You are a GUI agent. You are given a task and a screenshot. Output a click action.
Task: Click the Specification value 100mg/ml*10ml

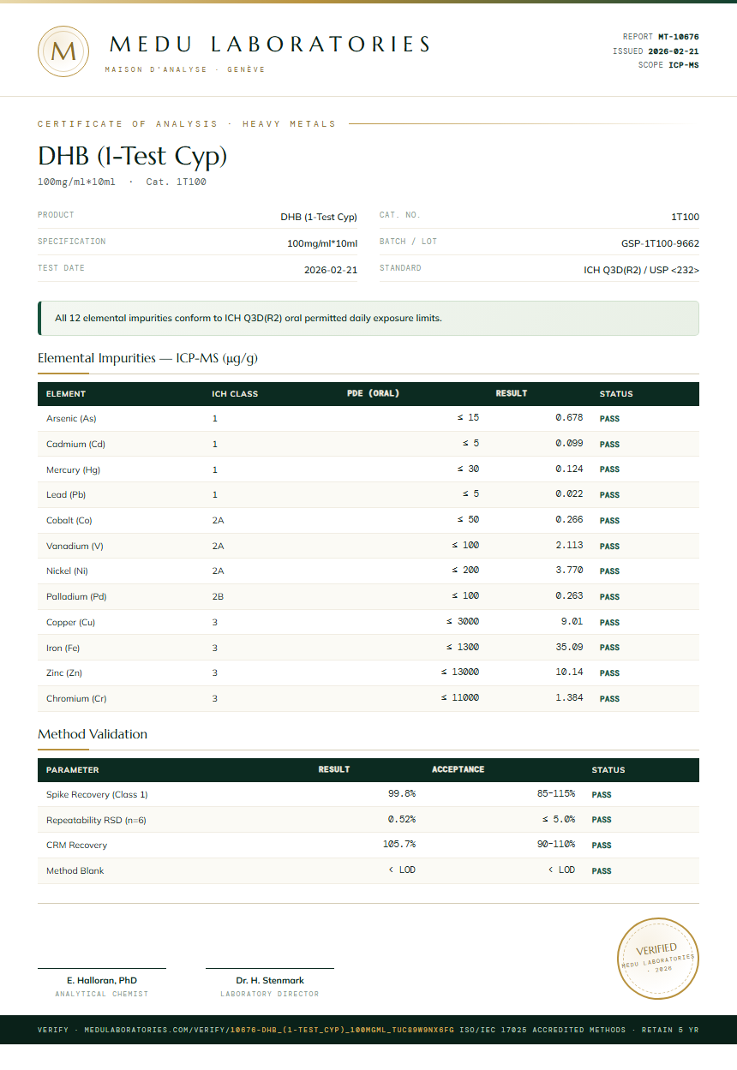tap(322, 244)
